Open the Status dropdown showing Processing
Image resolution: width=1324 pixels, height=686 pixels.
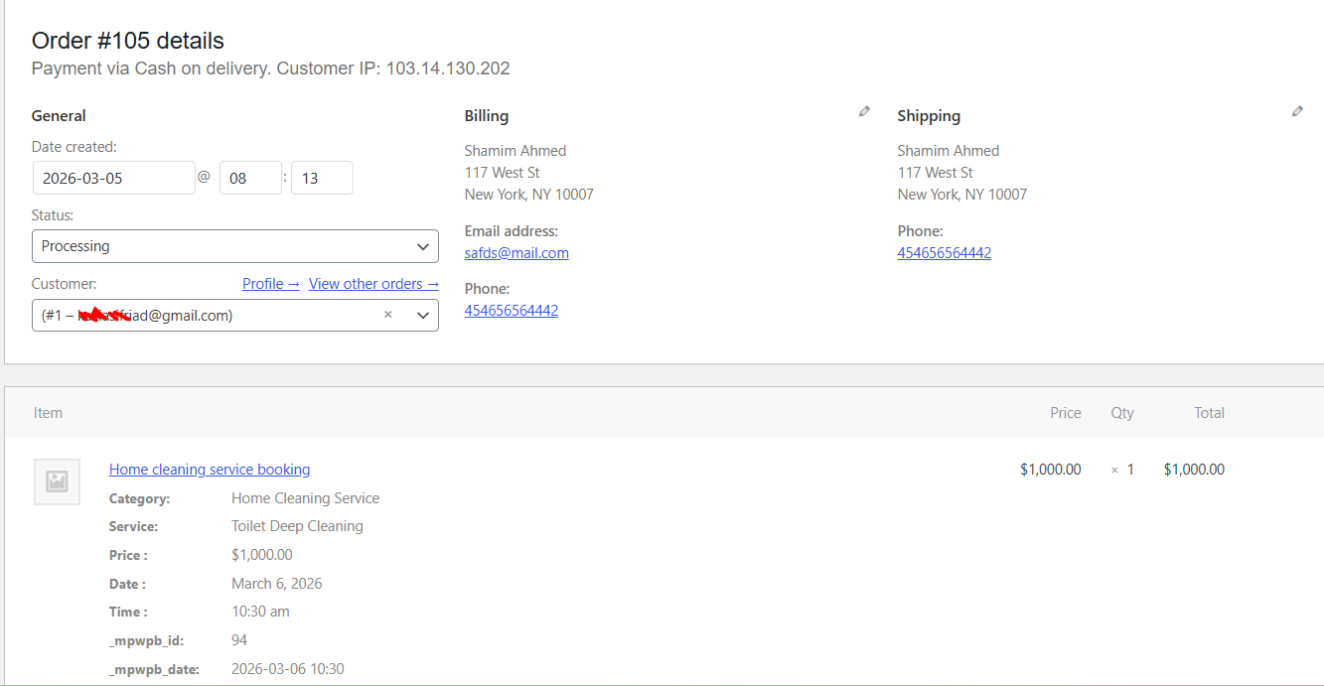click(x=234, y=246)
